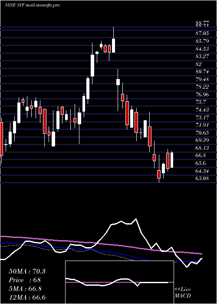This screenshot has width=217, height=304.
Task: Click the MACD inset chart box
Action: pos(119,282)
